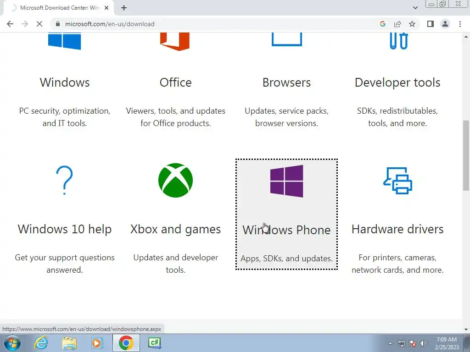Click the scrollbar down arrow
Image resolution: width=470 pixels, height=352 pixels.
coord(466,330)
